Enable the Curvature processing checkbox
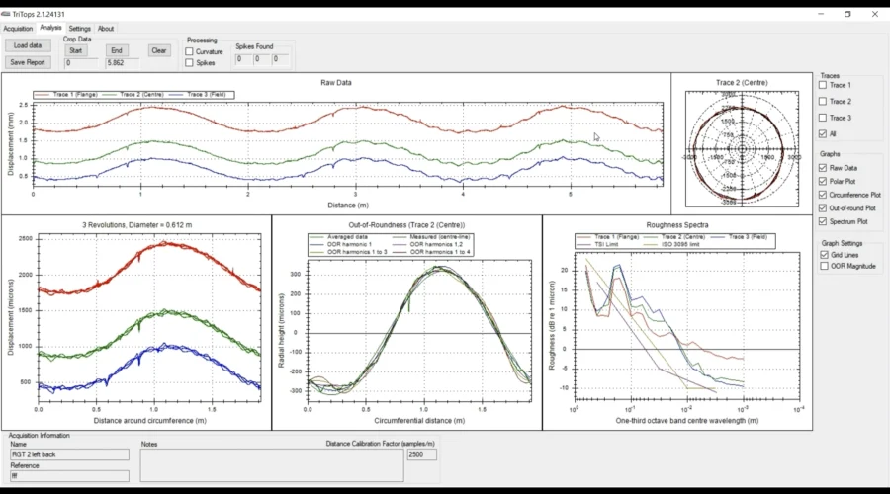 [190, 51]
